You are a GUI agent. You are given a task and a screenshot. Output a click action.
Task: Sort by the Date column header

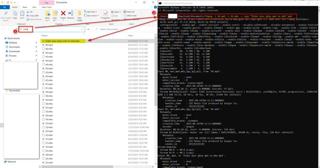tap(130, 36)
